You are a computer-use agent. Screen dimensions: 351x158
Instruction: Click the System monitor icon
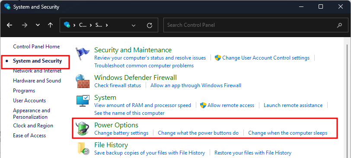click(83, 101)
